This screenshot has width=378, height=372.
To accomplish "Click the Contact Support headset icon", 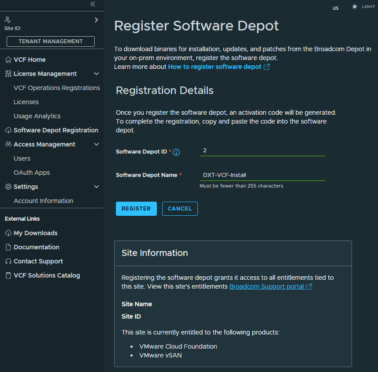I will pyautogui.click(x=8, y=261).
